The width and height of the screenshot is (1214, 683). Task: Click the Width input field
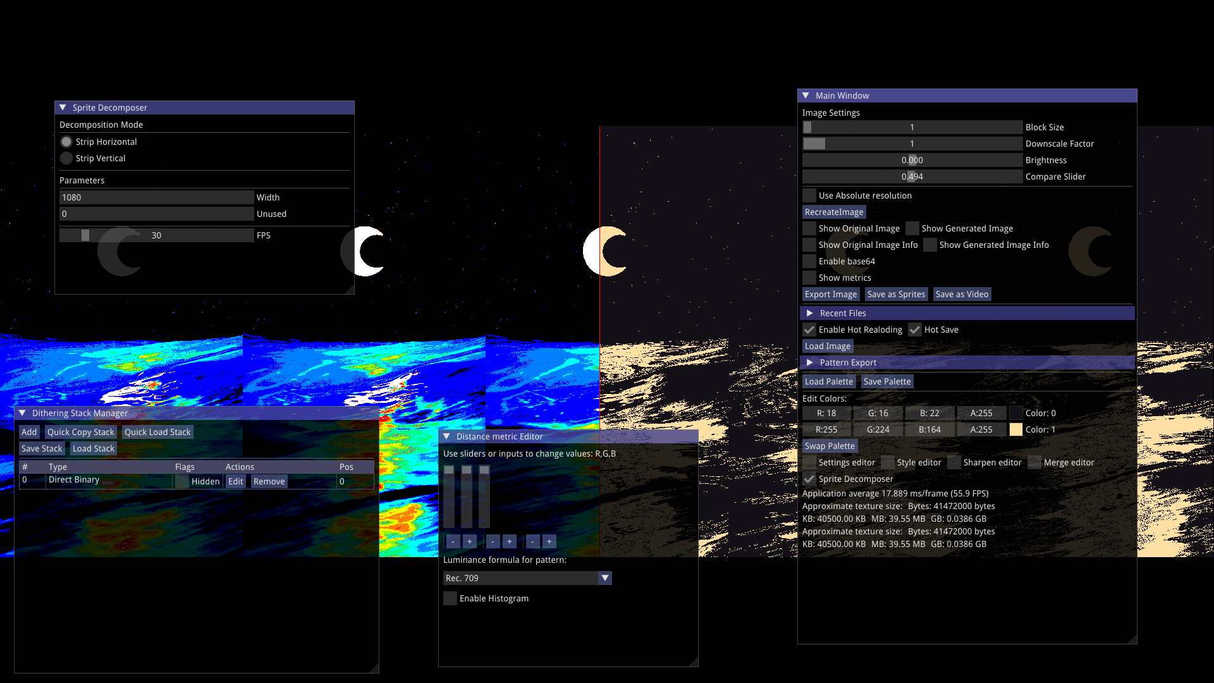click(156, 197)
